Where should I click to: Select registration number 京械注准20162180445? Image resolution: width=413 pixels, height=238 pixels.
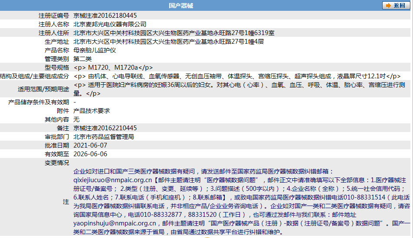click(105, 16)
